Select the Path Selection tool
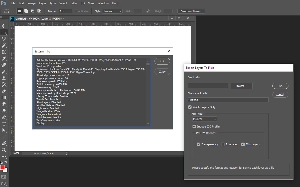Image resolution: width=300 pixels, height=187 pixels. click(x=4, y=130)
